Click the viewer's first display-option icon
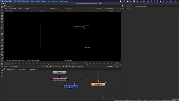 93,8
